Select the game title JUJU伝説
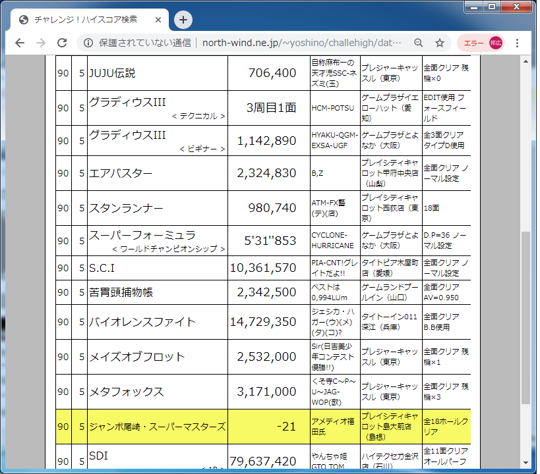Screen dimensions: 540x474 [112, 73]
